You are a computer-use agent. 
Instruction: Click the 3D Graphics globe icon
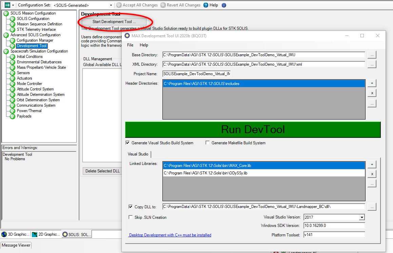pos(4,234)
